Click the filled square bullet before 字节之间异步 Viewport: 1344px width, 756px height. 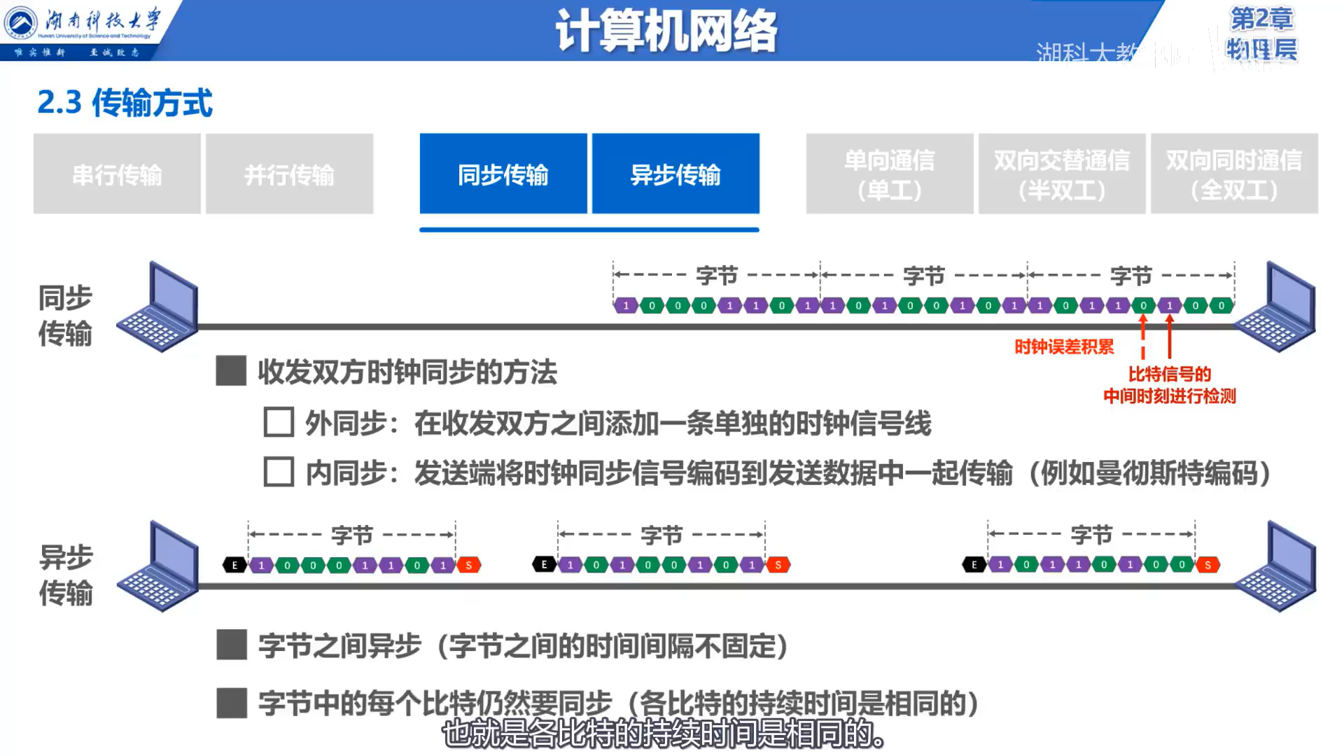point(232,645)
